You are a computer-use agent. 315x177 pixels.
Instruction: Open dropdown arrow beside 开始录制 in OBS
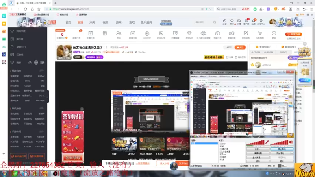pos(292,153)
